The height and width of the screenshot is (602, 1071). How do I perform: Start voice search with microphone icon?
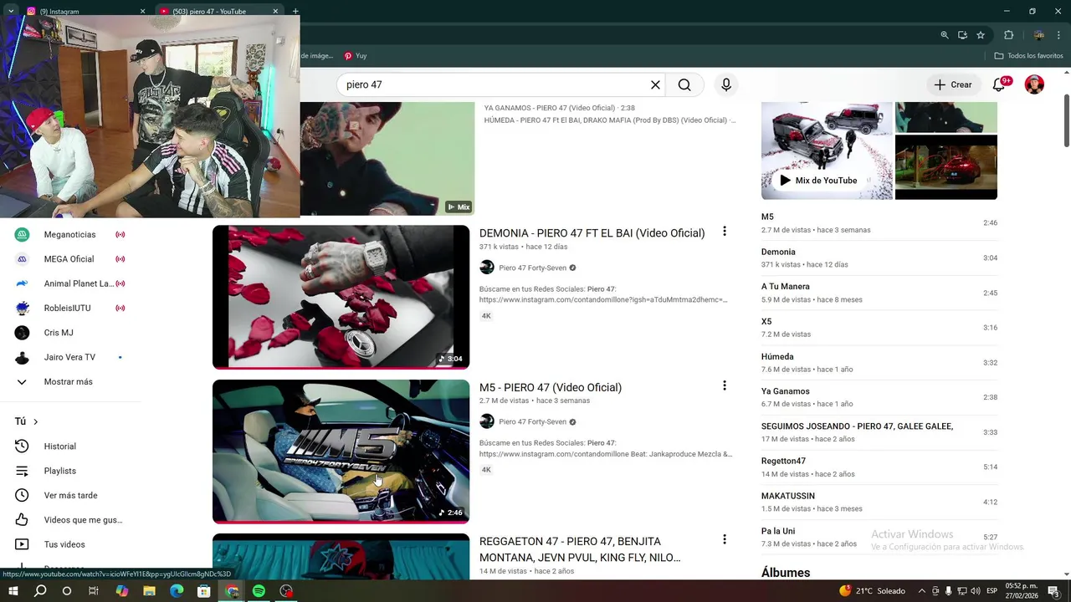[726, 84]
